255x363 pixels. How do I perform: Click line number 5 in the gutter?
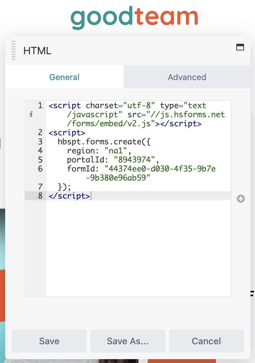pyautogui.click(x=40, y=160)
